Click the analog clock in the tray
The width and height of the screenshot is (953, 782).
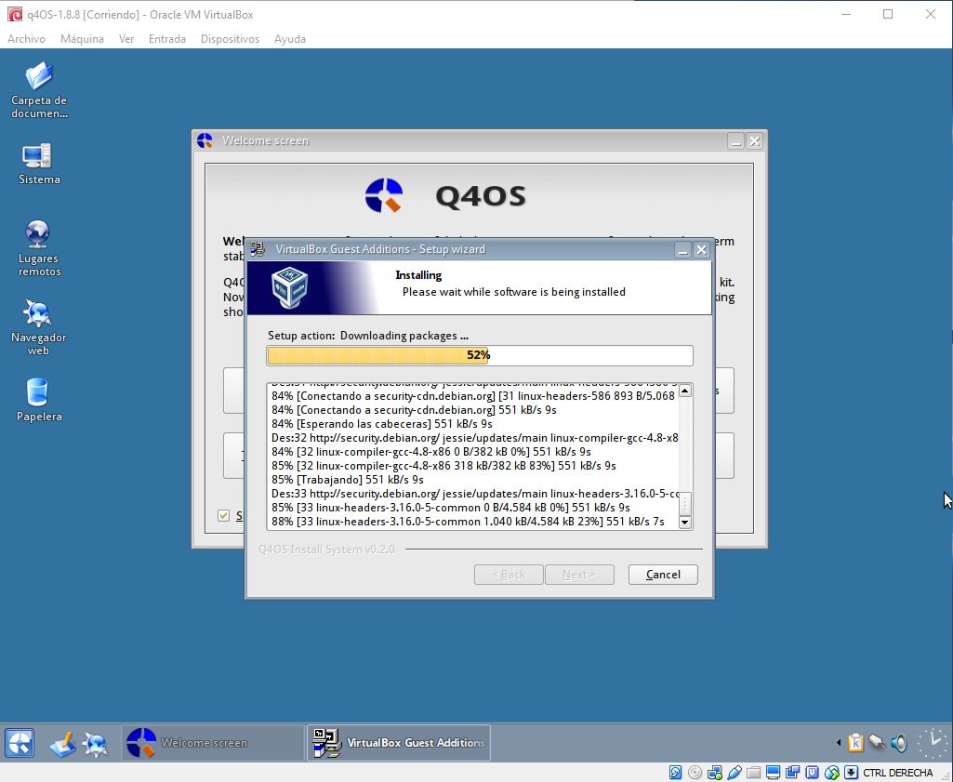point(933,742)
